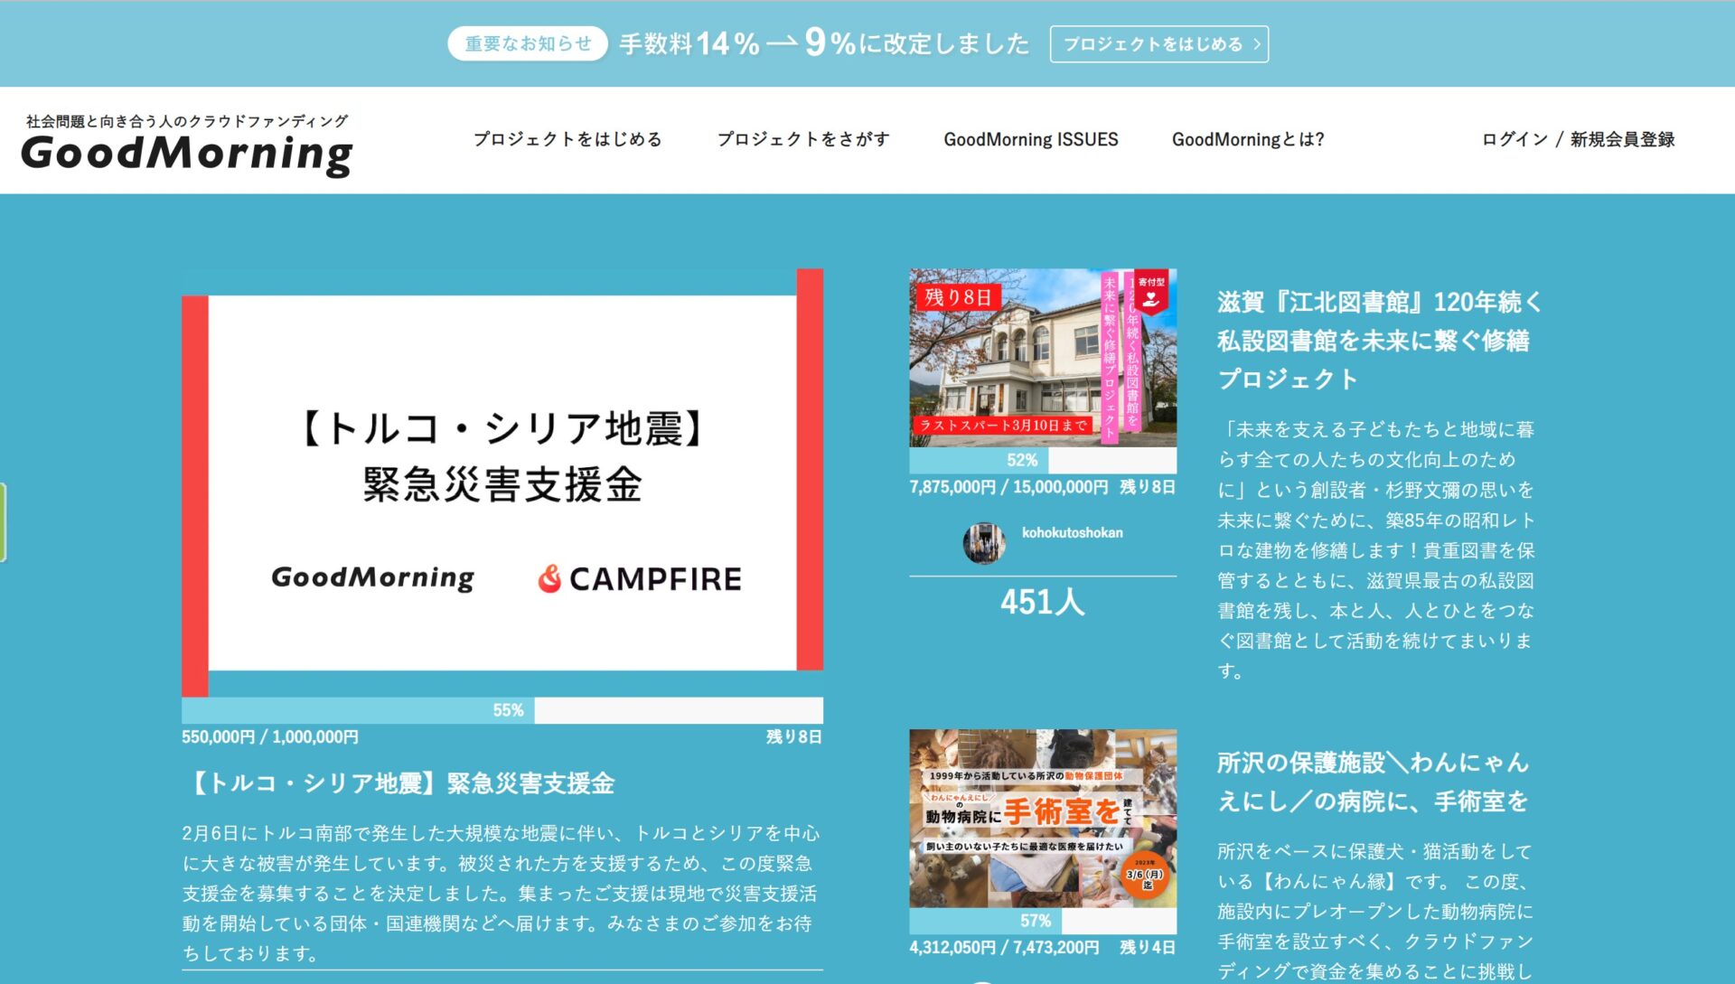Click 残り4日 remaining days text
1735x984 pixels.
[x=1148, y=948]
